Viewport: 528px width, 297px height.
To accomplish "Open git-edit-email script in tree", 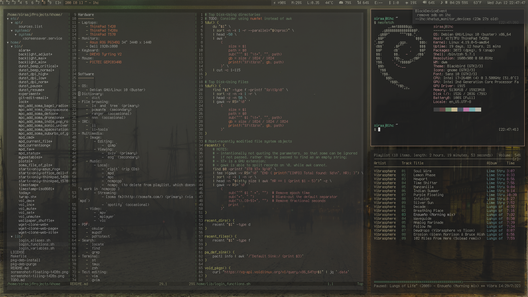I will coord(33,98).
